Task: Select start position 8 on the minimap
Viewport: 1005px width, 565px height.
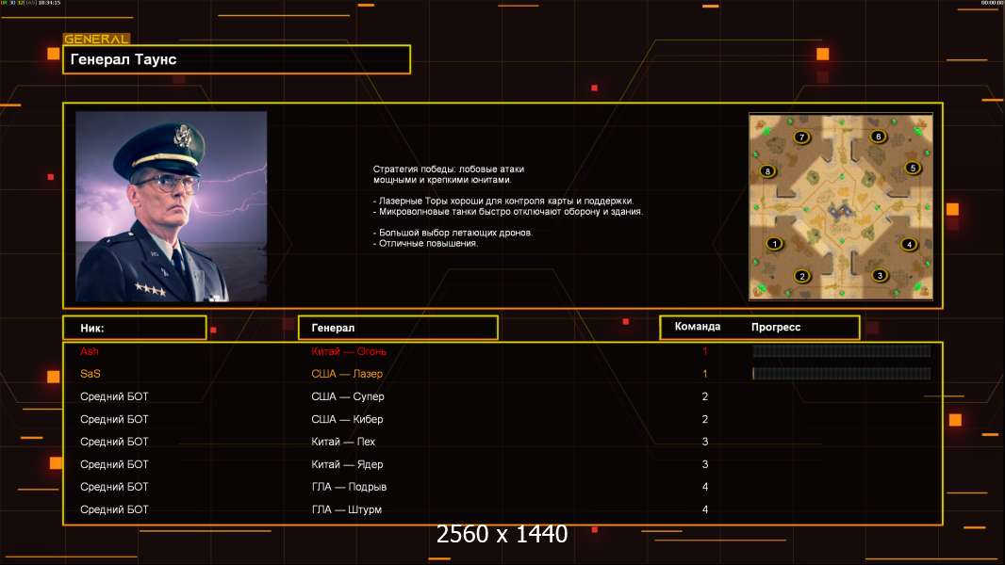Action: (767, 170)
